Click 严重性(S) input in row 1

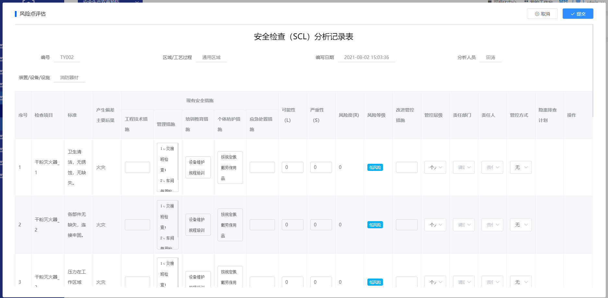(321, 167)
